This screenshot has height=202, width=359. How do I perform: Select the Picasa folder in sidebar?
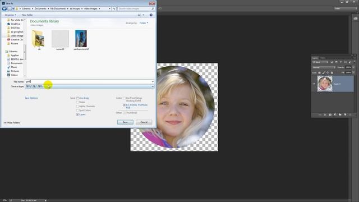point(12,44)
